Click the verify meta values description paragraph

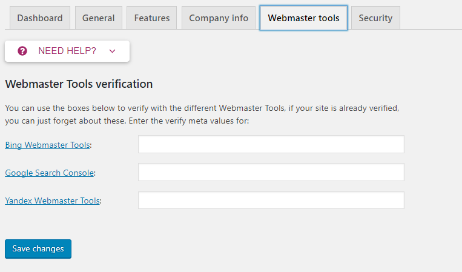click(202, 114)
